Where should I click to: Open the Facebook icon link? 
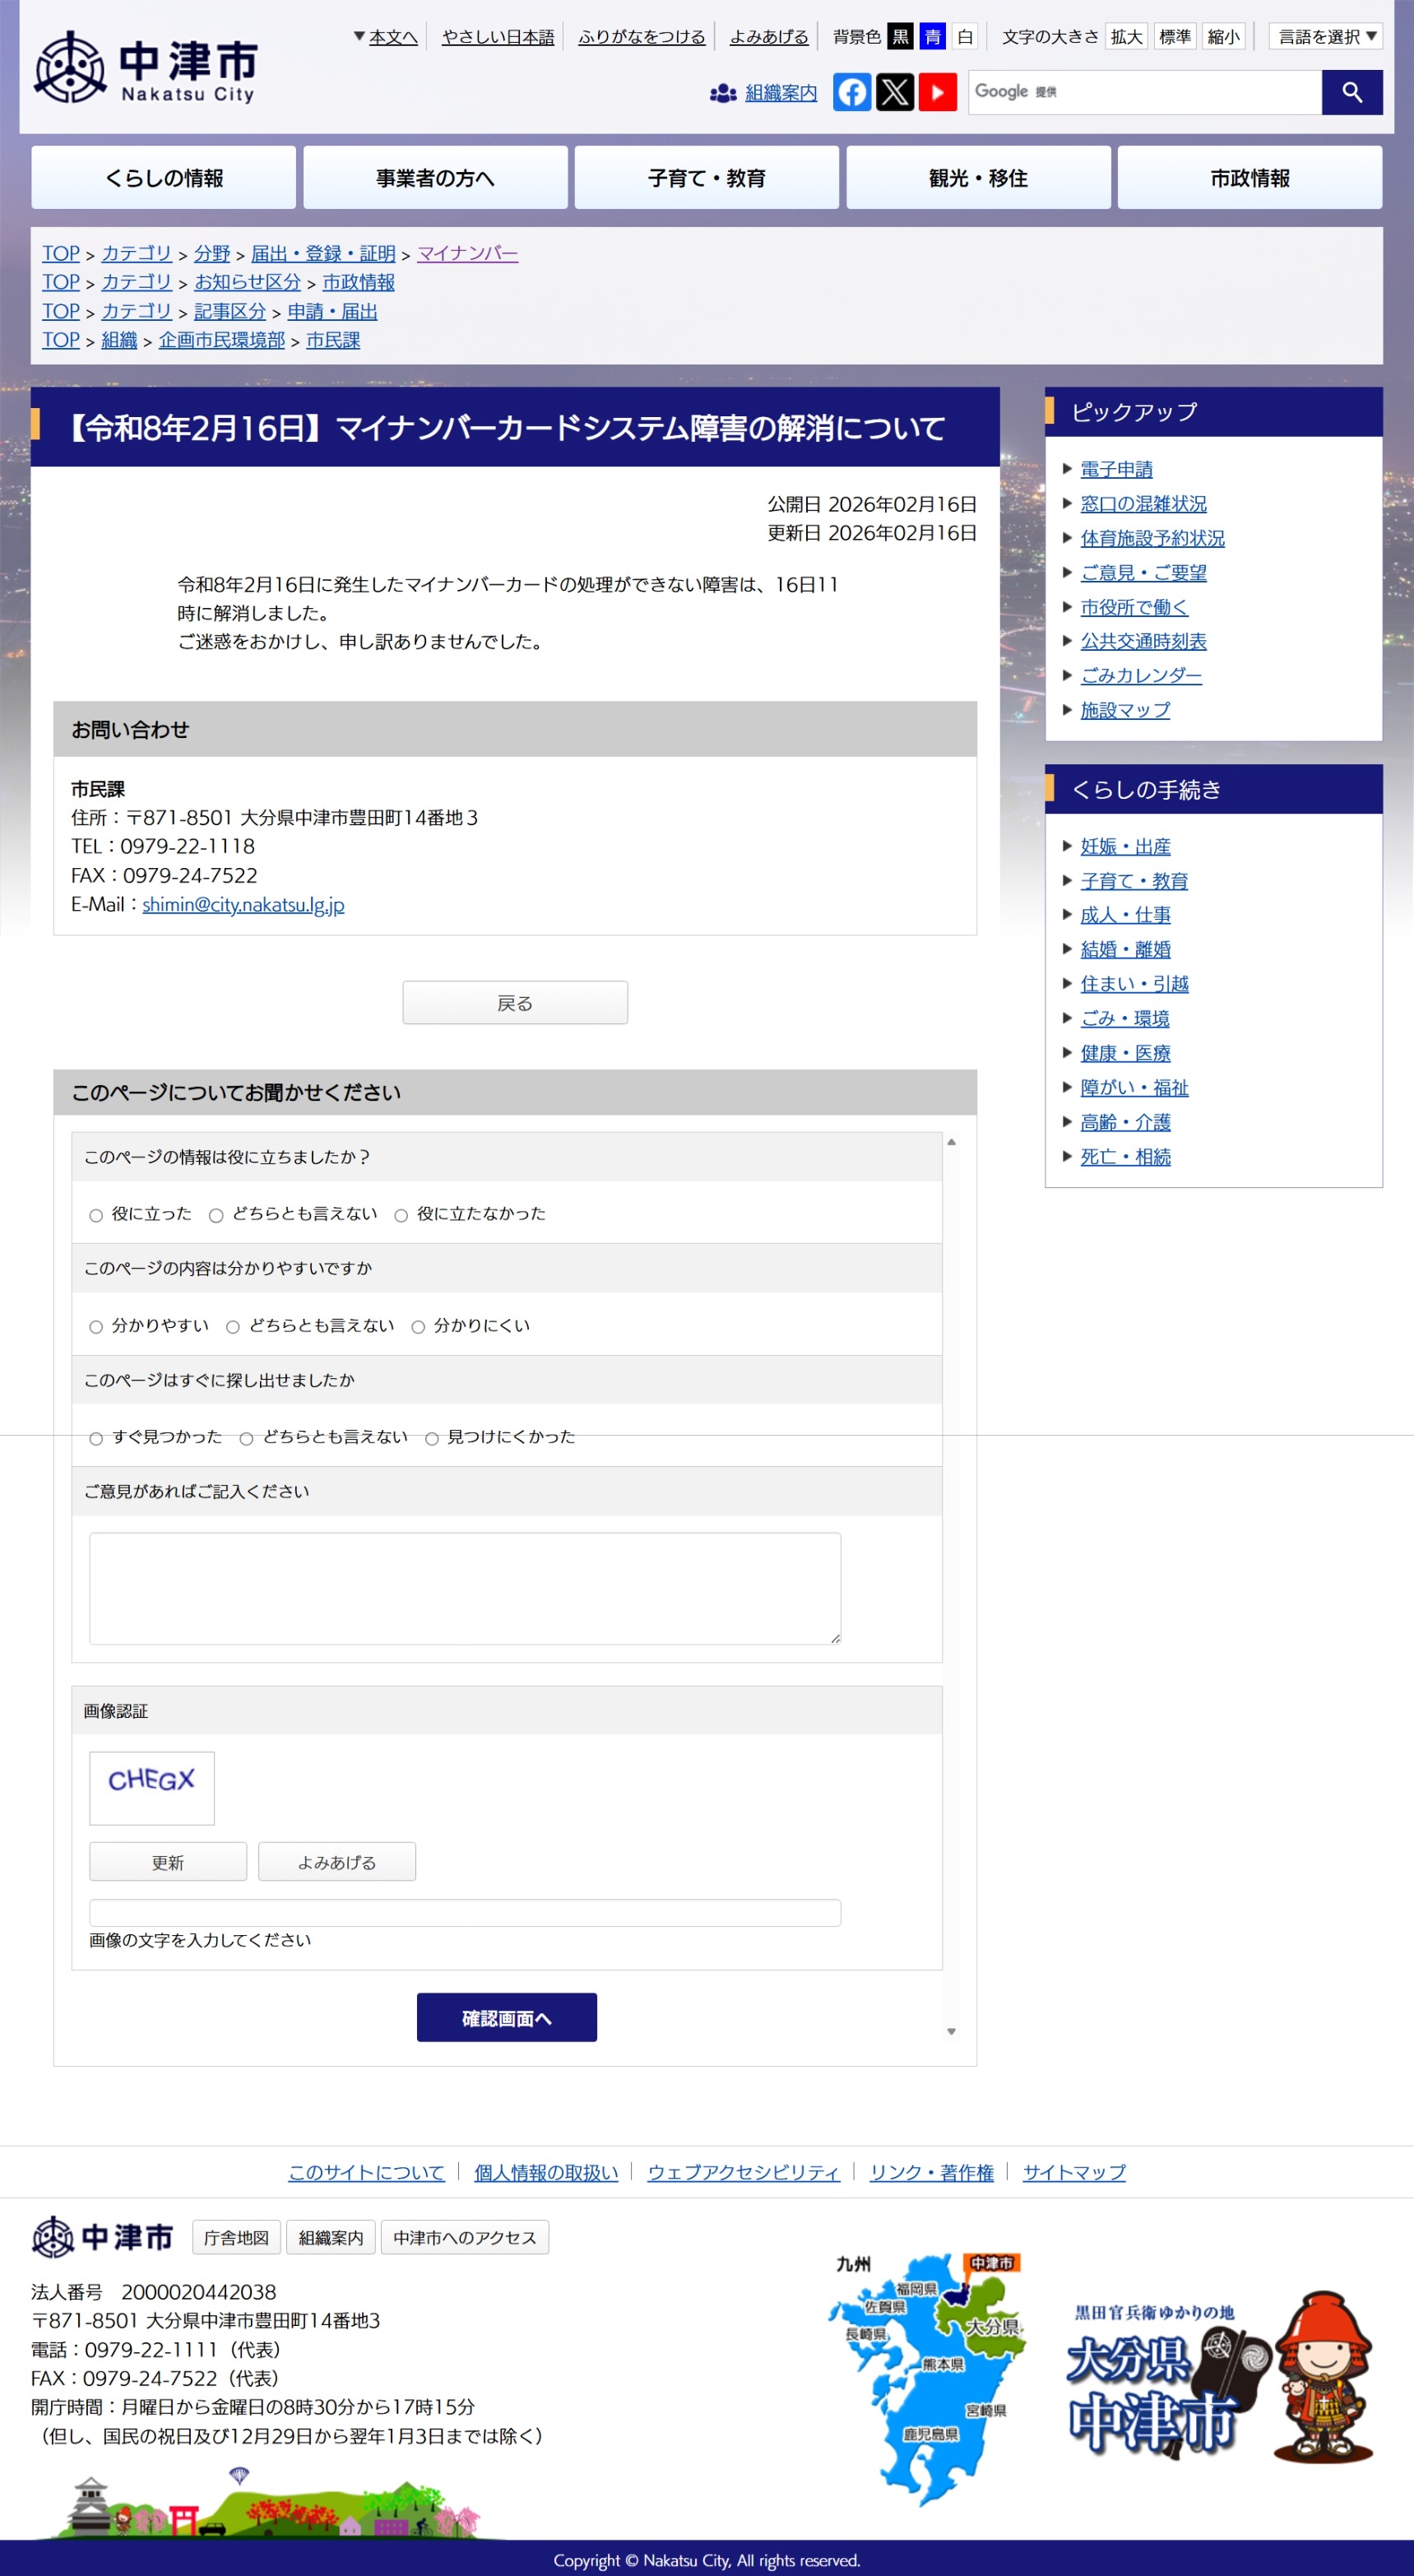pos(851,92)
